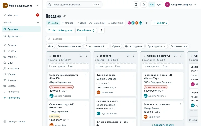Image resolution: width=201 pixels, height=126 pixels.
Task: Click Выбрать button
Action: coord(160,23)
